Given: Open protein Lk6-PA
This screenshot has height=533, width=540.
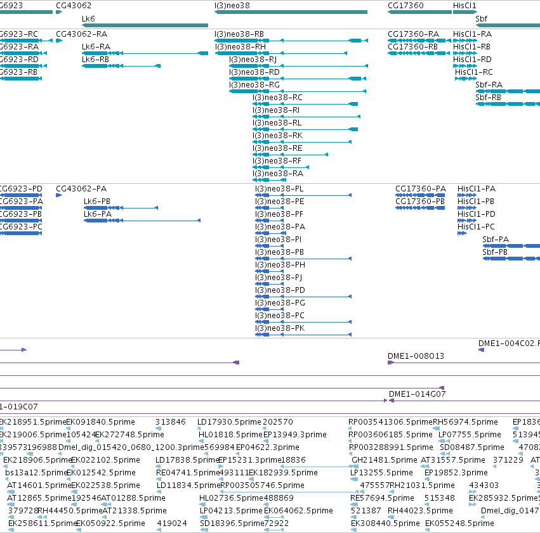Looking at the screenshot, I should point(98,214).
